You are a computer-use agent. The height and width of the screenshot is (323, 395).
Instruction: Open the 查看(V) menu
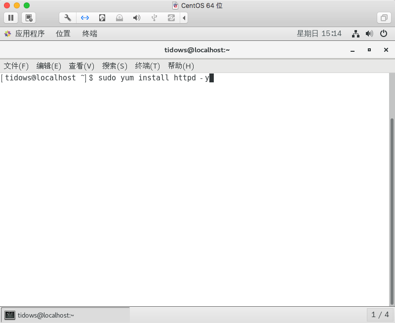81,66
